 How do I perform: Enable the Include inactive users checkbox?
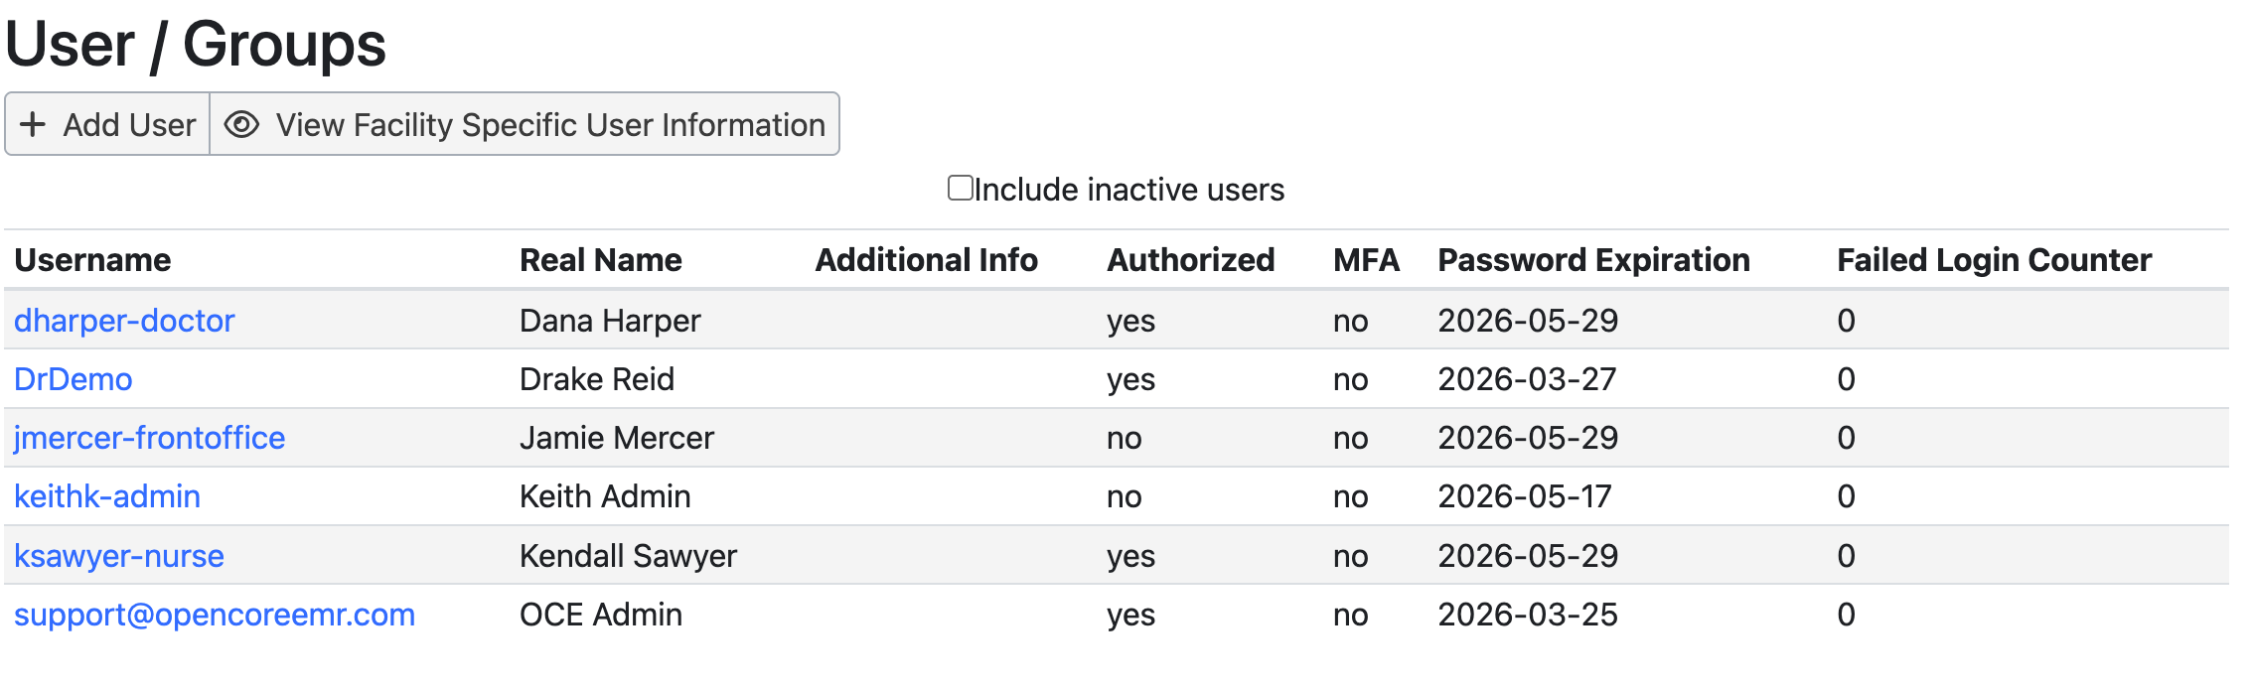960,189
